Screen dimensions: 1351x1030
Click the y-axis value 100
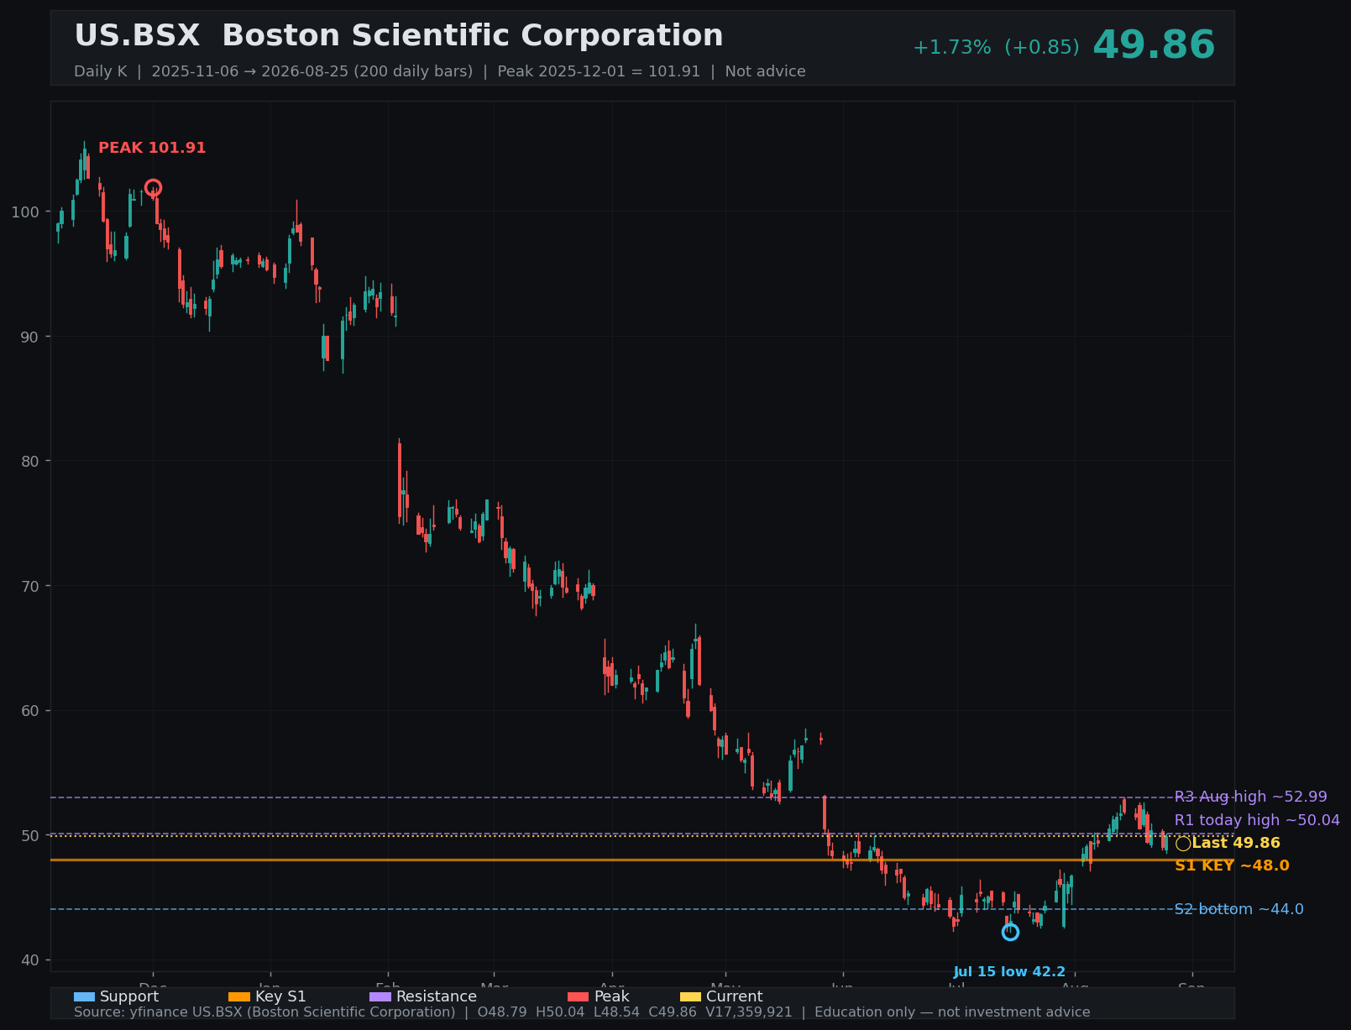pos(25,212)
